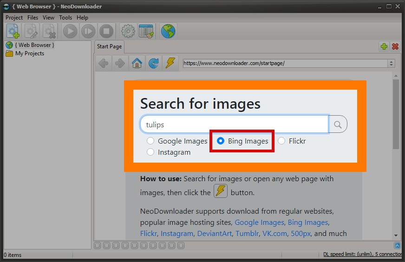Select the Instagram radio button
Image resolution: width=405 pixels, height=262 pixels.
[150, 152]
